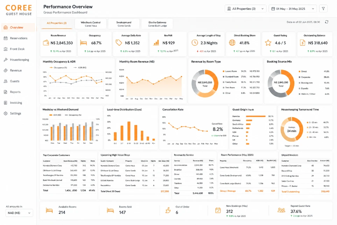The height and width of the screenshot is (225, 337).
Task: Click XYZ Drilling Namibia unpaid invoice
Action: point(305,176)
